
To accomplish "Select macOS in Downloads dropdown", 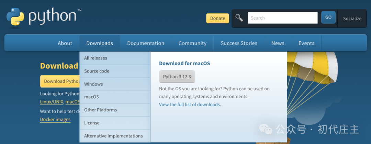I will click(115, 97).
